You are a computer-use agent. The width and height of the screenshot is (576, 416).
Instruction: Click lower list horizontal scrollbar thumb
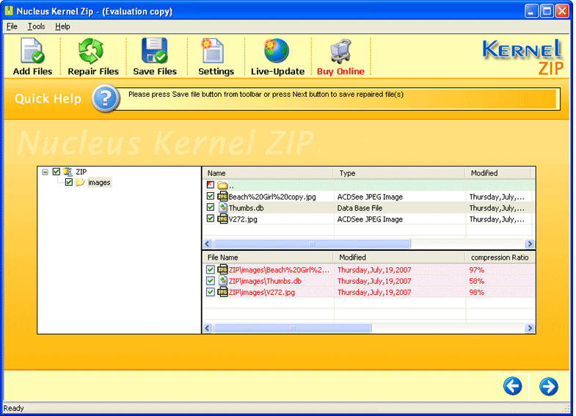292,328
